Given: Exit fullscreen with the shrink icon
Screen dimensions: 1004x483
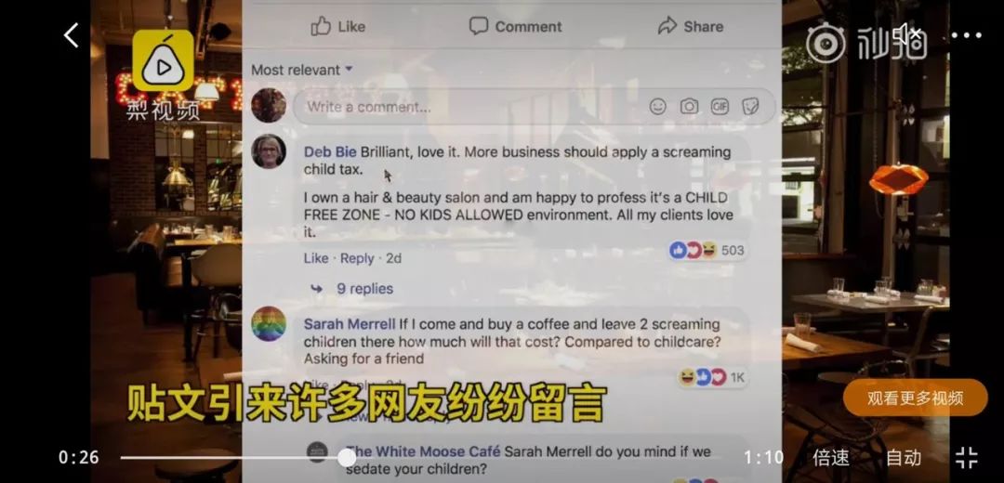Looking at the screenshot, I should 966,457.
